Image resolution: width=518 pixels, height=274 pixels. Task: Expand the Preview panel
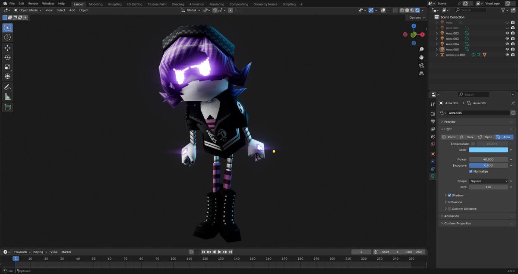(x=477, y=122)
